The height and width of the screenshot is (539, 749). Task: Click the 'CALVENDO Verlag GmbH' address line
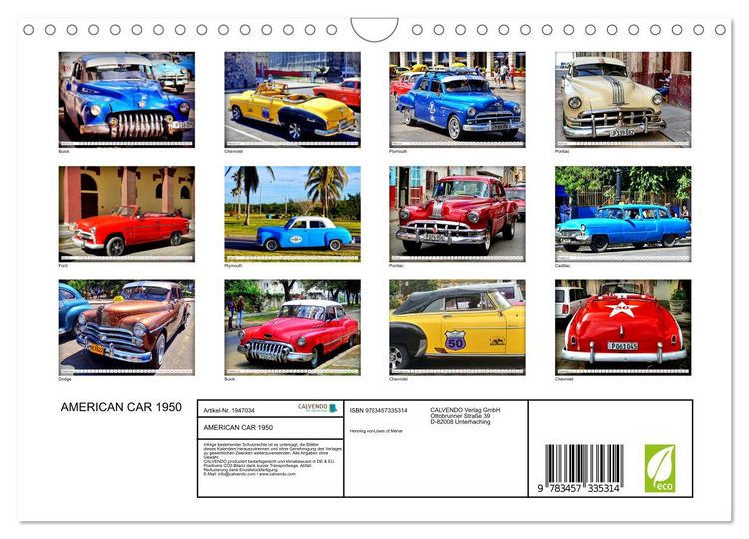point(465,410)
